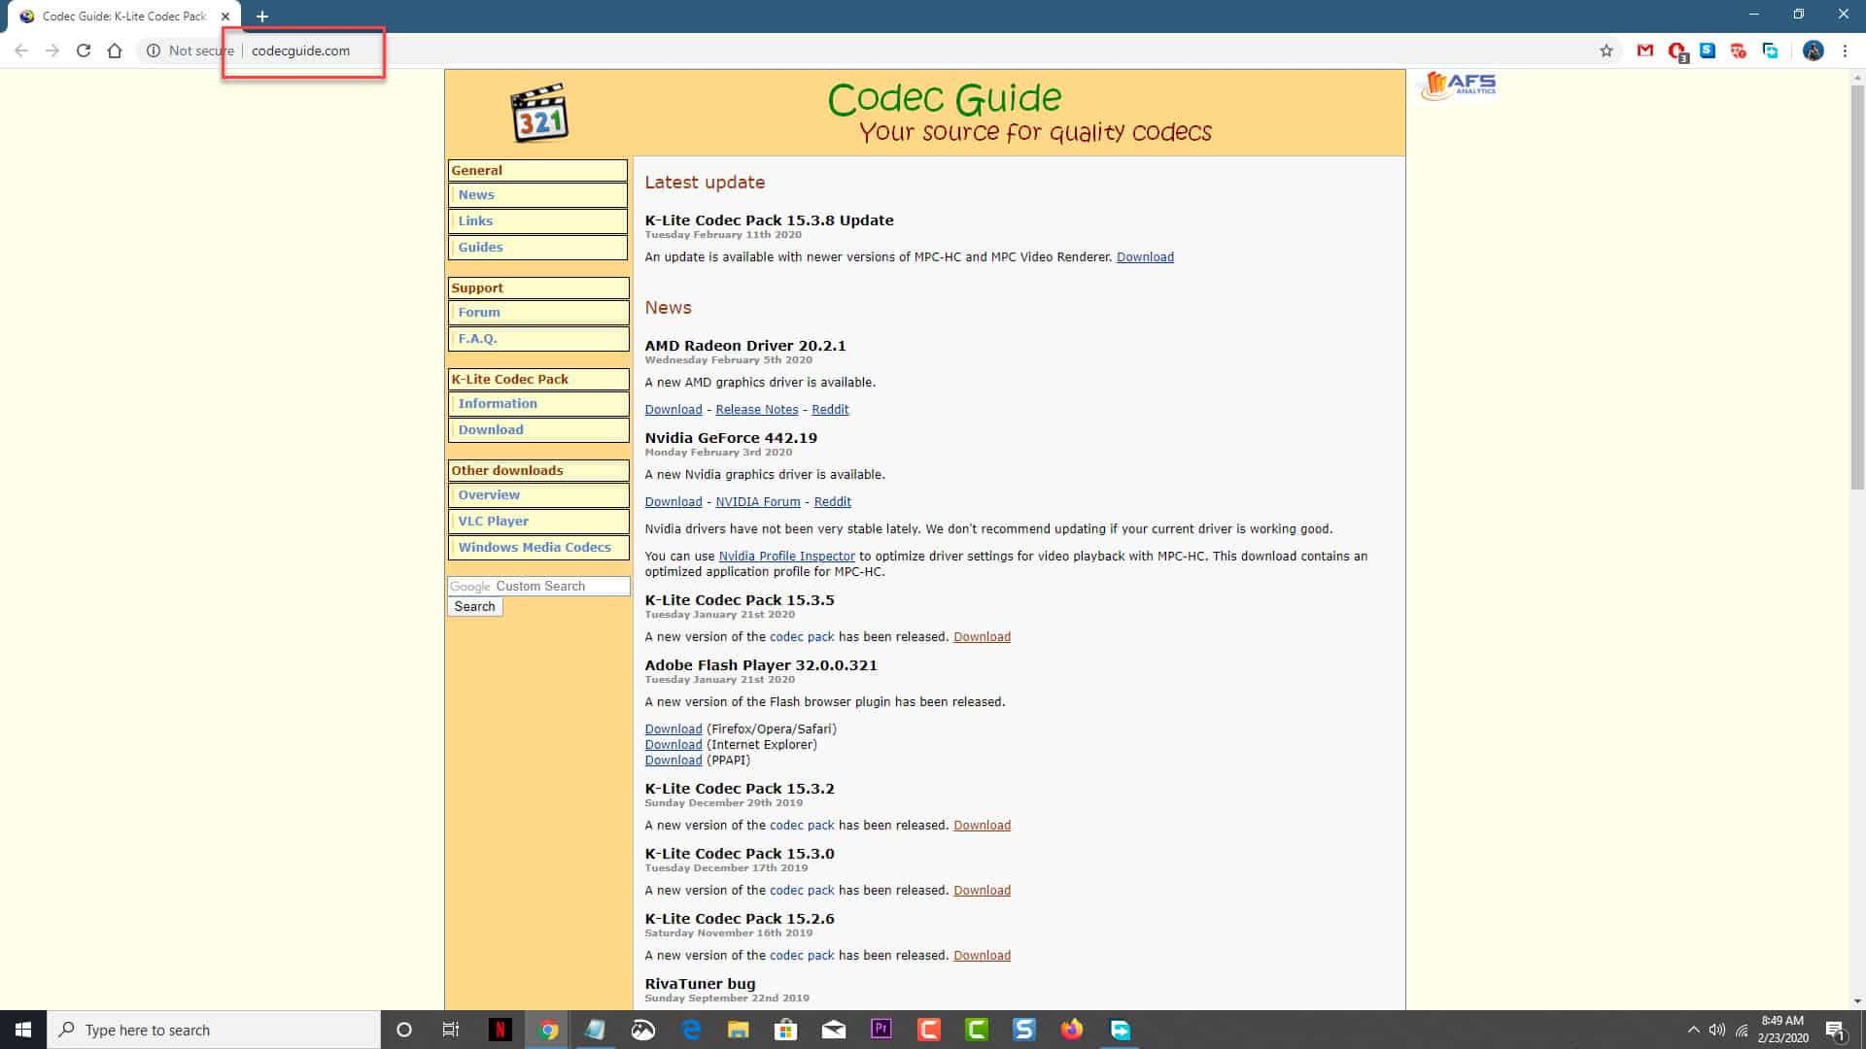1866x1049 pixels.
Task: Open Task View on the taskbar
Action: (x=451, y=1030)
